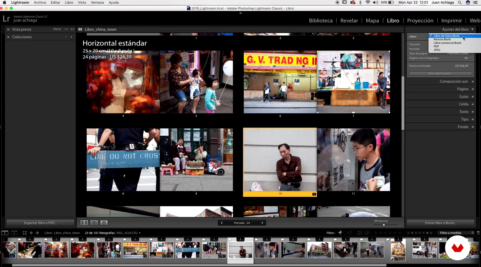Click Enviar libro a Blurb button
481x267 pixels.
(440, 223)
